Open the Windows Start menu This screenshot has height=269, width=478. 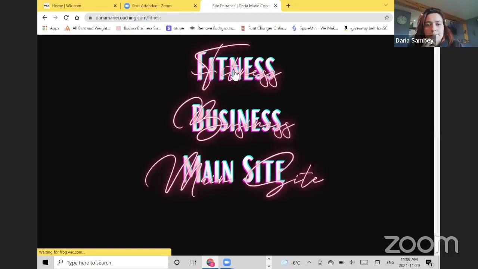click(x=45, y=262)
